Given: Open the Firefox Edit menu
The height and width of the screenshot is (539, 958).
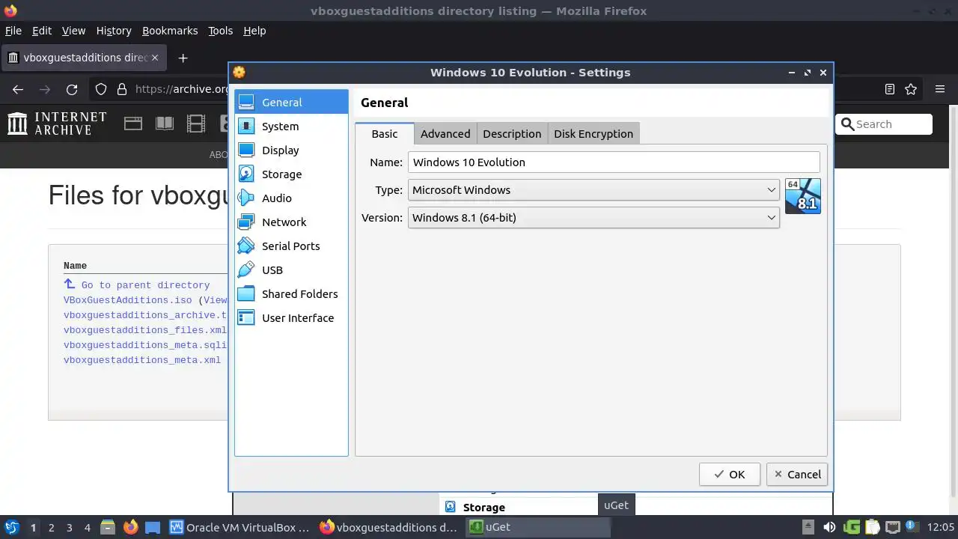Looking at the screenshot, I should [42, 31].
